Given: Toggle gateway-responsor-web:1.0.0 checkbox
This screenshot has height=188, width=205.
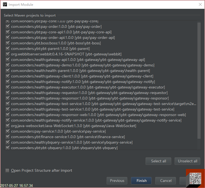Looking at the screenshot, I should [8, 114].
